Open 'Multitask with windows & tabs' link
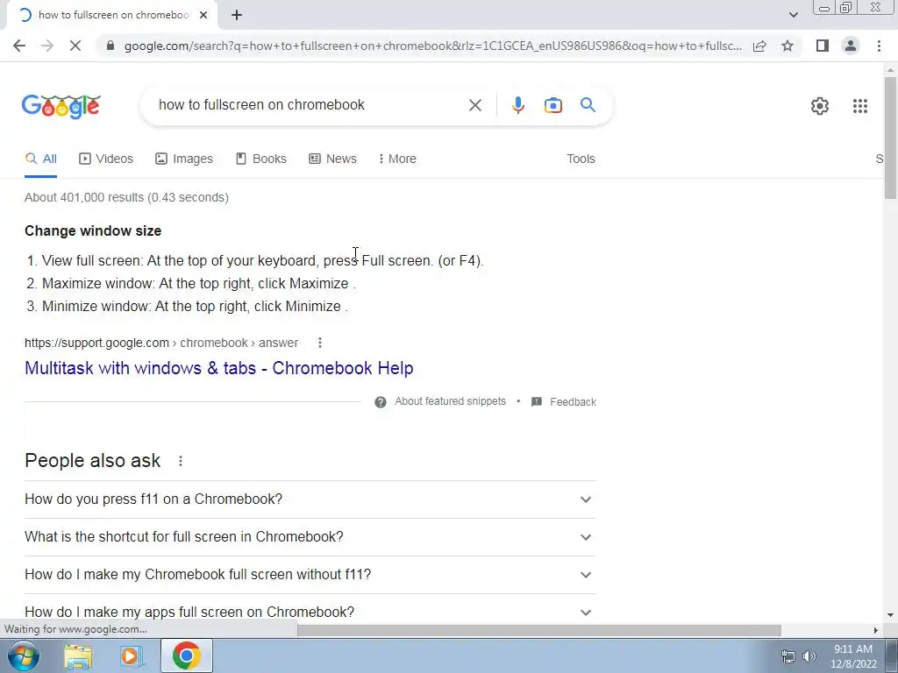Viewport: 898px width, 673px height. pyautogui.click(x=218, y=368)
